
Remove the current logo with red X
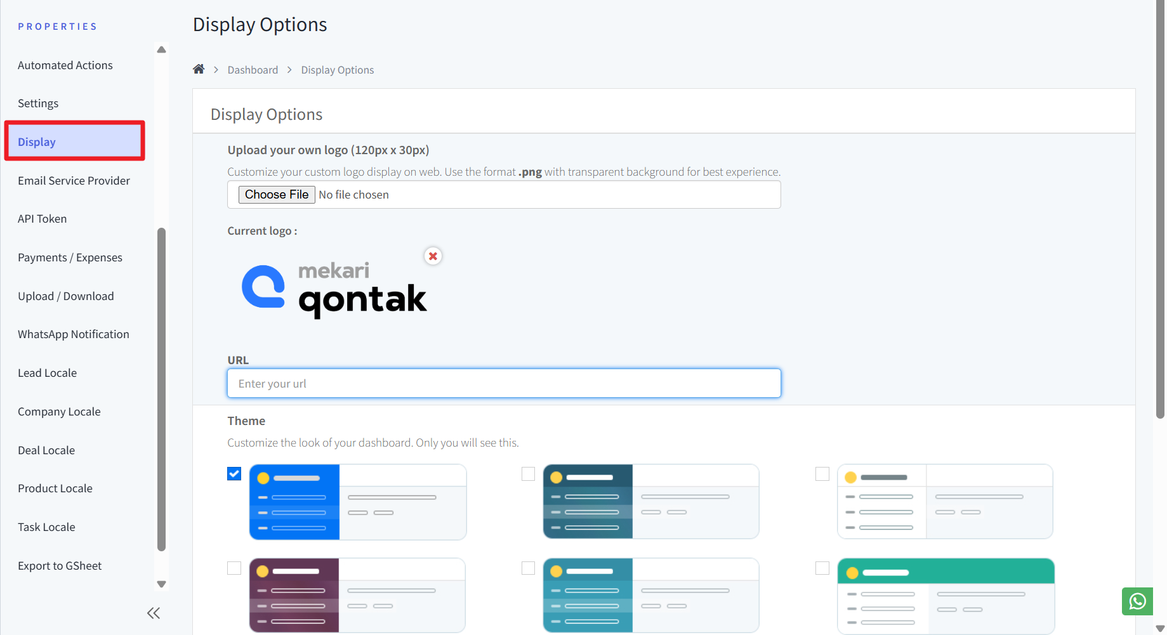[x=433, y=256]
